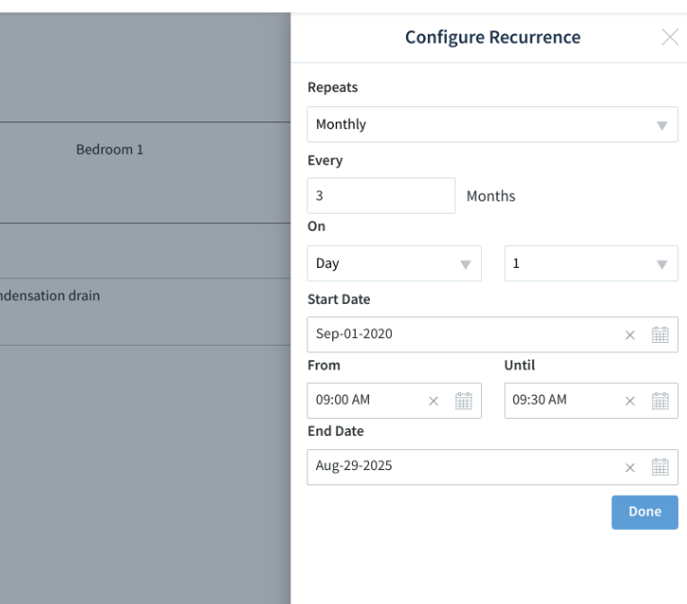Open the day number 1 dropdown
Screen dimensions: 687x604
(591, 263)
